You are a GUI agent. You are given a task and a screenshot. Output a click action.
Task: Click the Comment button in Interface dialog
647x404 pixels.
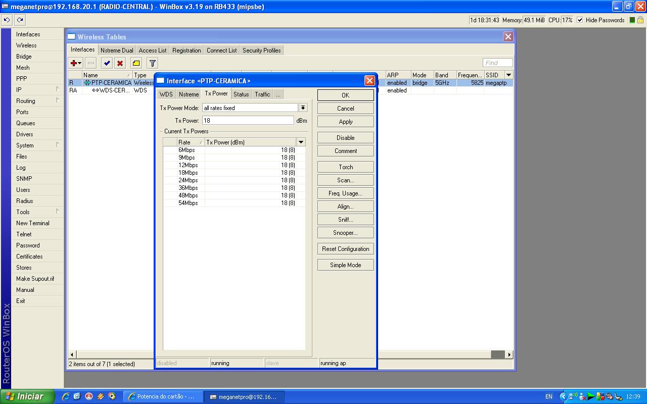[x=346, y=151]
